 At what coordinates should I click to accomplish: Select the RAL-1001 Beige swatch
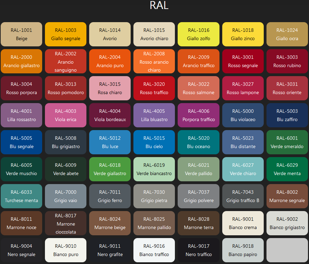21,34
